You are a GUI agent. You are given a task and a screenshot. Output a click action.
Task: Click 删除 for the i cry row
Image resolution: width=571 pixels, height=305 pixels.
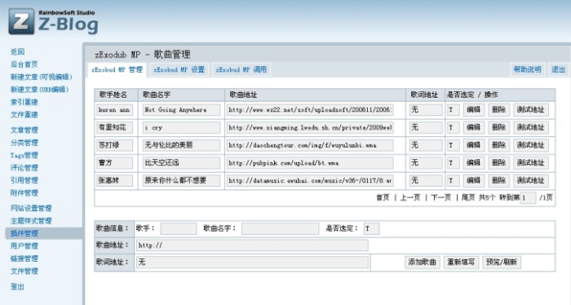[499, 128]
